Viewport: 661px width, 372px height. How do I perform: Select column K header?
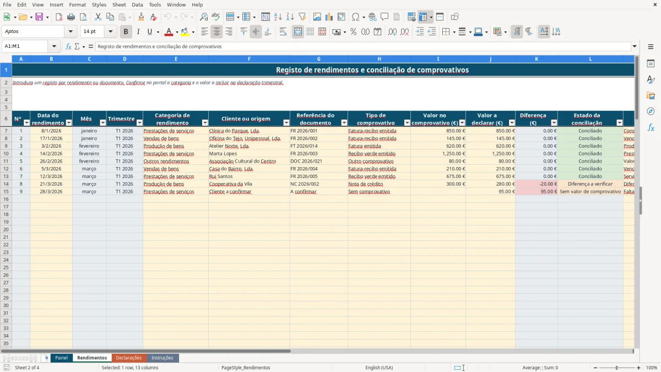click(537, 59)
